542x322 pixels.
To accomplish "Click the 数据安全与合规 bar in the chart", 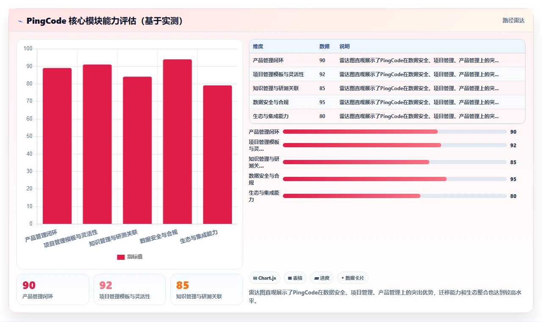I will (x=177, y=142).
